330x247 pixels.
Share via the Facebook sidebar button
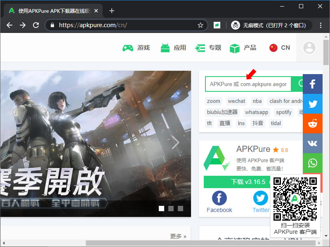tap(313, 84)
